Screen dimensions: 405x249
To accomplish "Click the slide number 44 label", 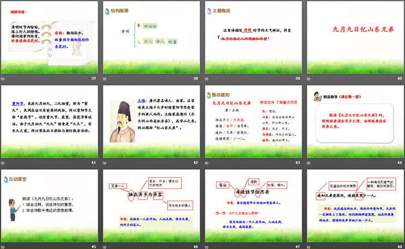I will coord(400,163).
